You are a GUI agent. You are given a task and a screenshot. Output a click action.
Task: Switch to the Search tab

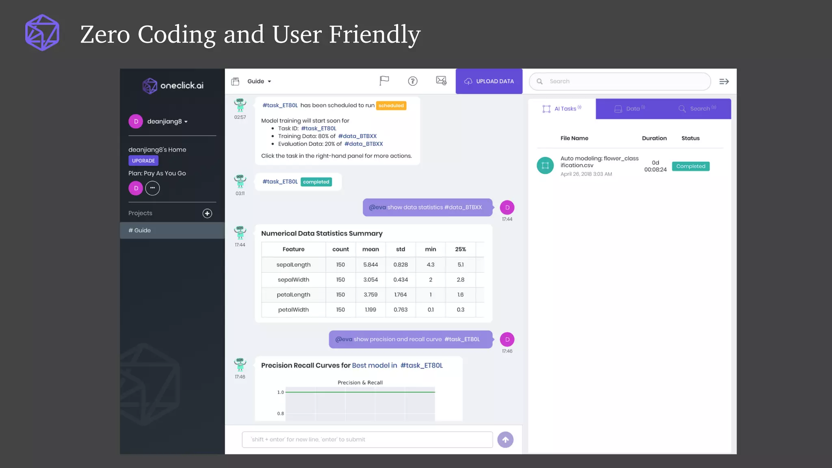click(697, 109)
